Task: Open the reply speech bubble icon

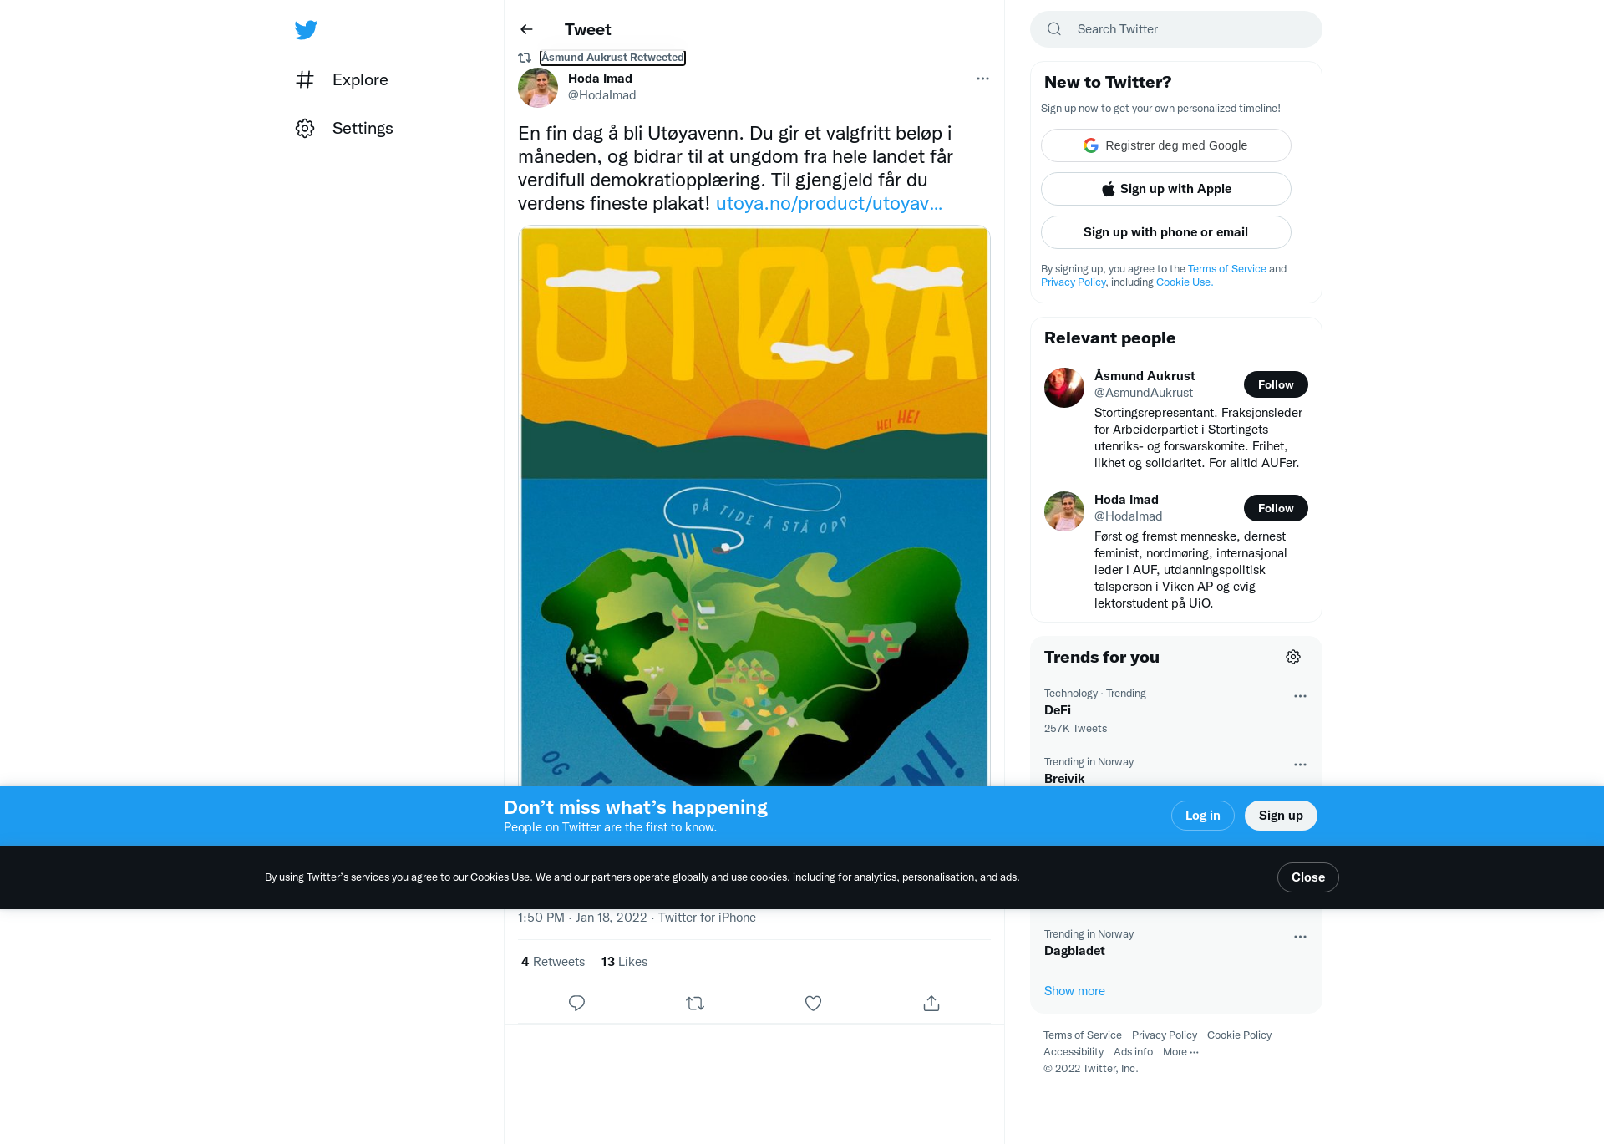Action: click(x=576, y=1003)
